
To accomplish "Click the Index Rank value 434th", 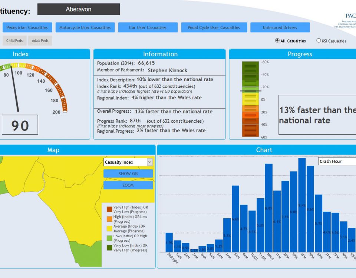I will pos(130,86).
